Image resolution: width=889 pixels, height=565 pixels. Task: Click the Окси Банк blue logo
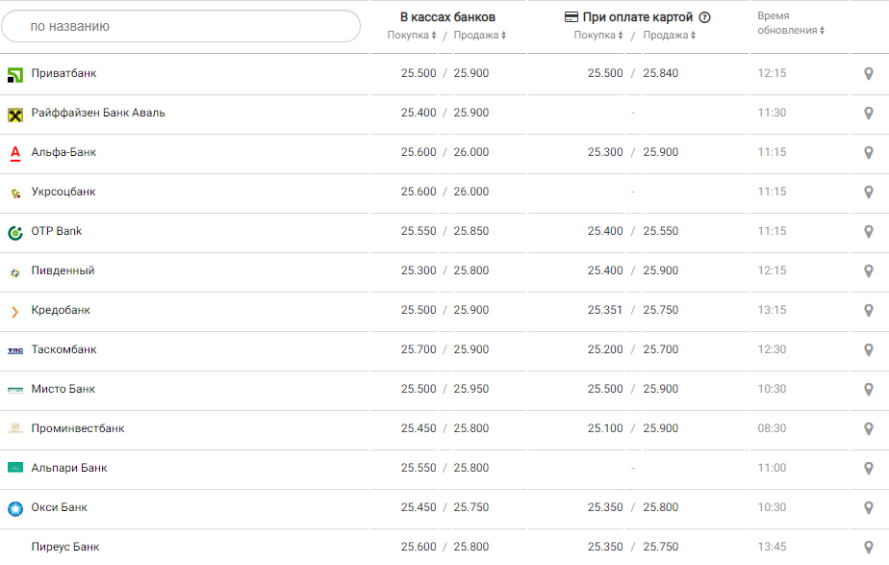(15, 508)
